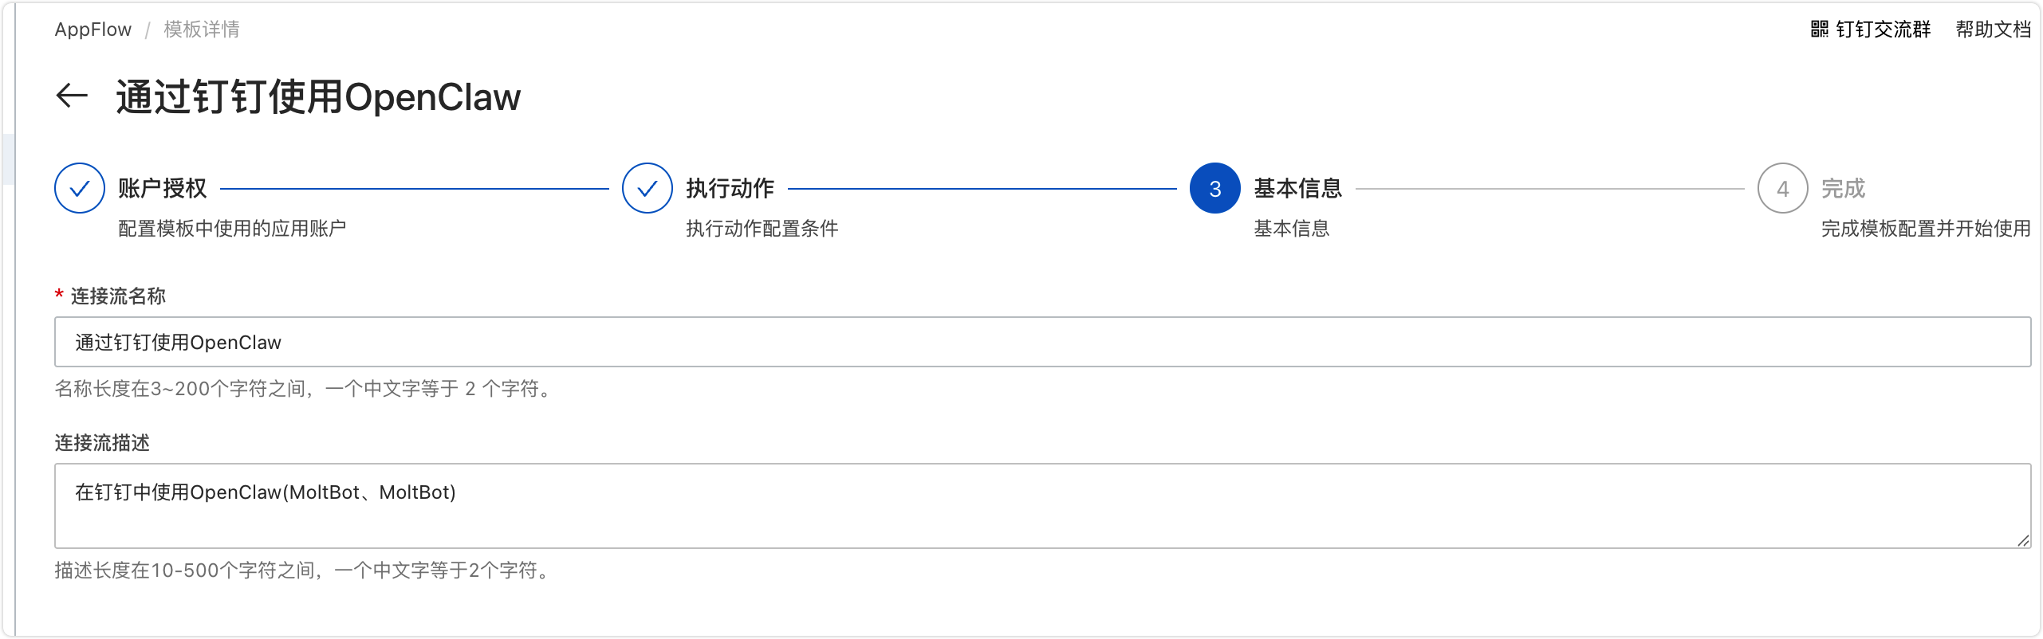The image size is (2043, 639).
Task: Go to the AppFlow breadcrumb
Action: pos(93,29)
